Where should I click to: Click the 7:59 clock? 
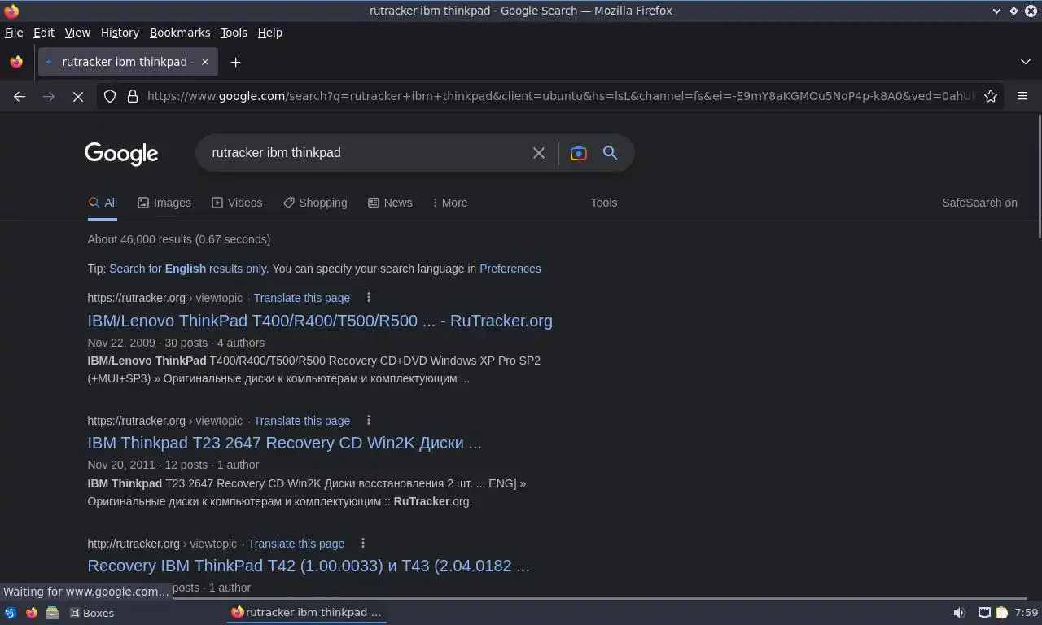pyautogui.click(x=1027, y=613)
